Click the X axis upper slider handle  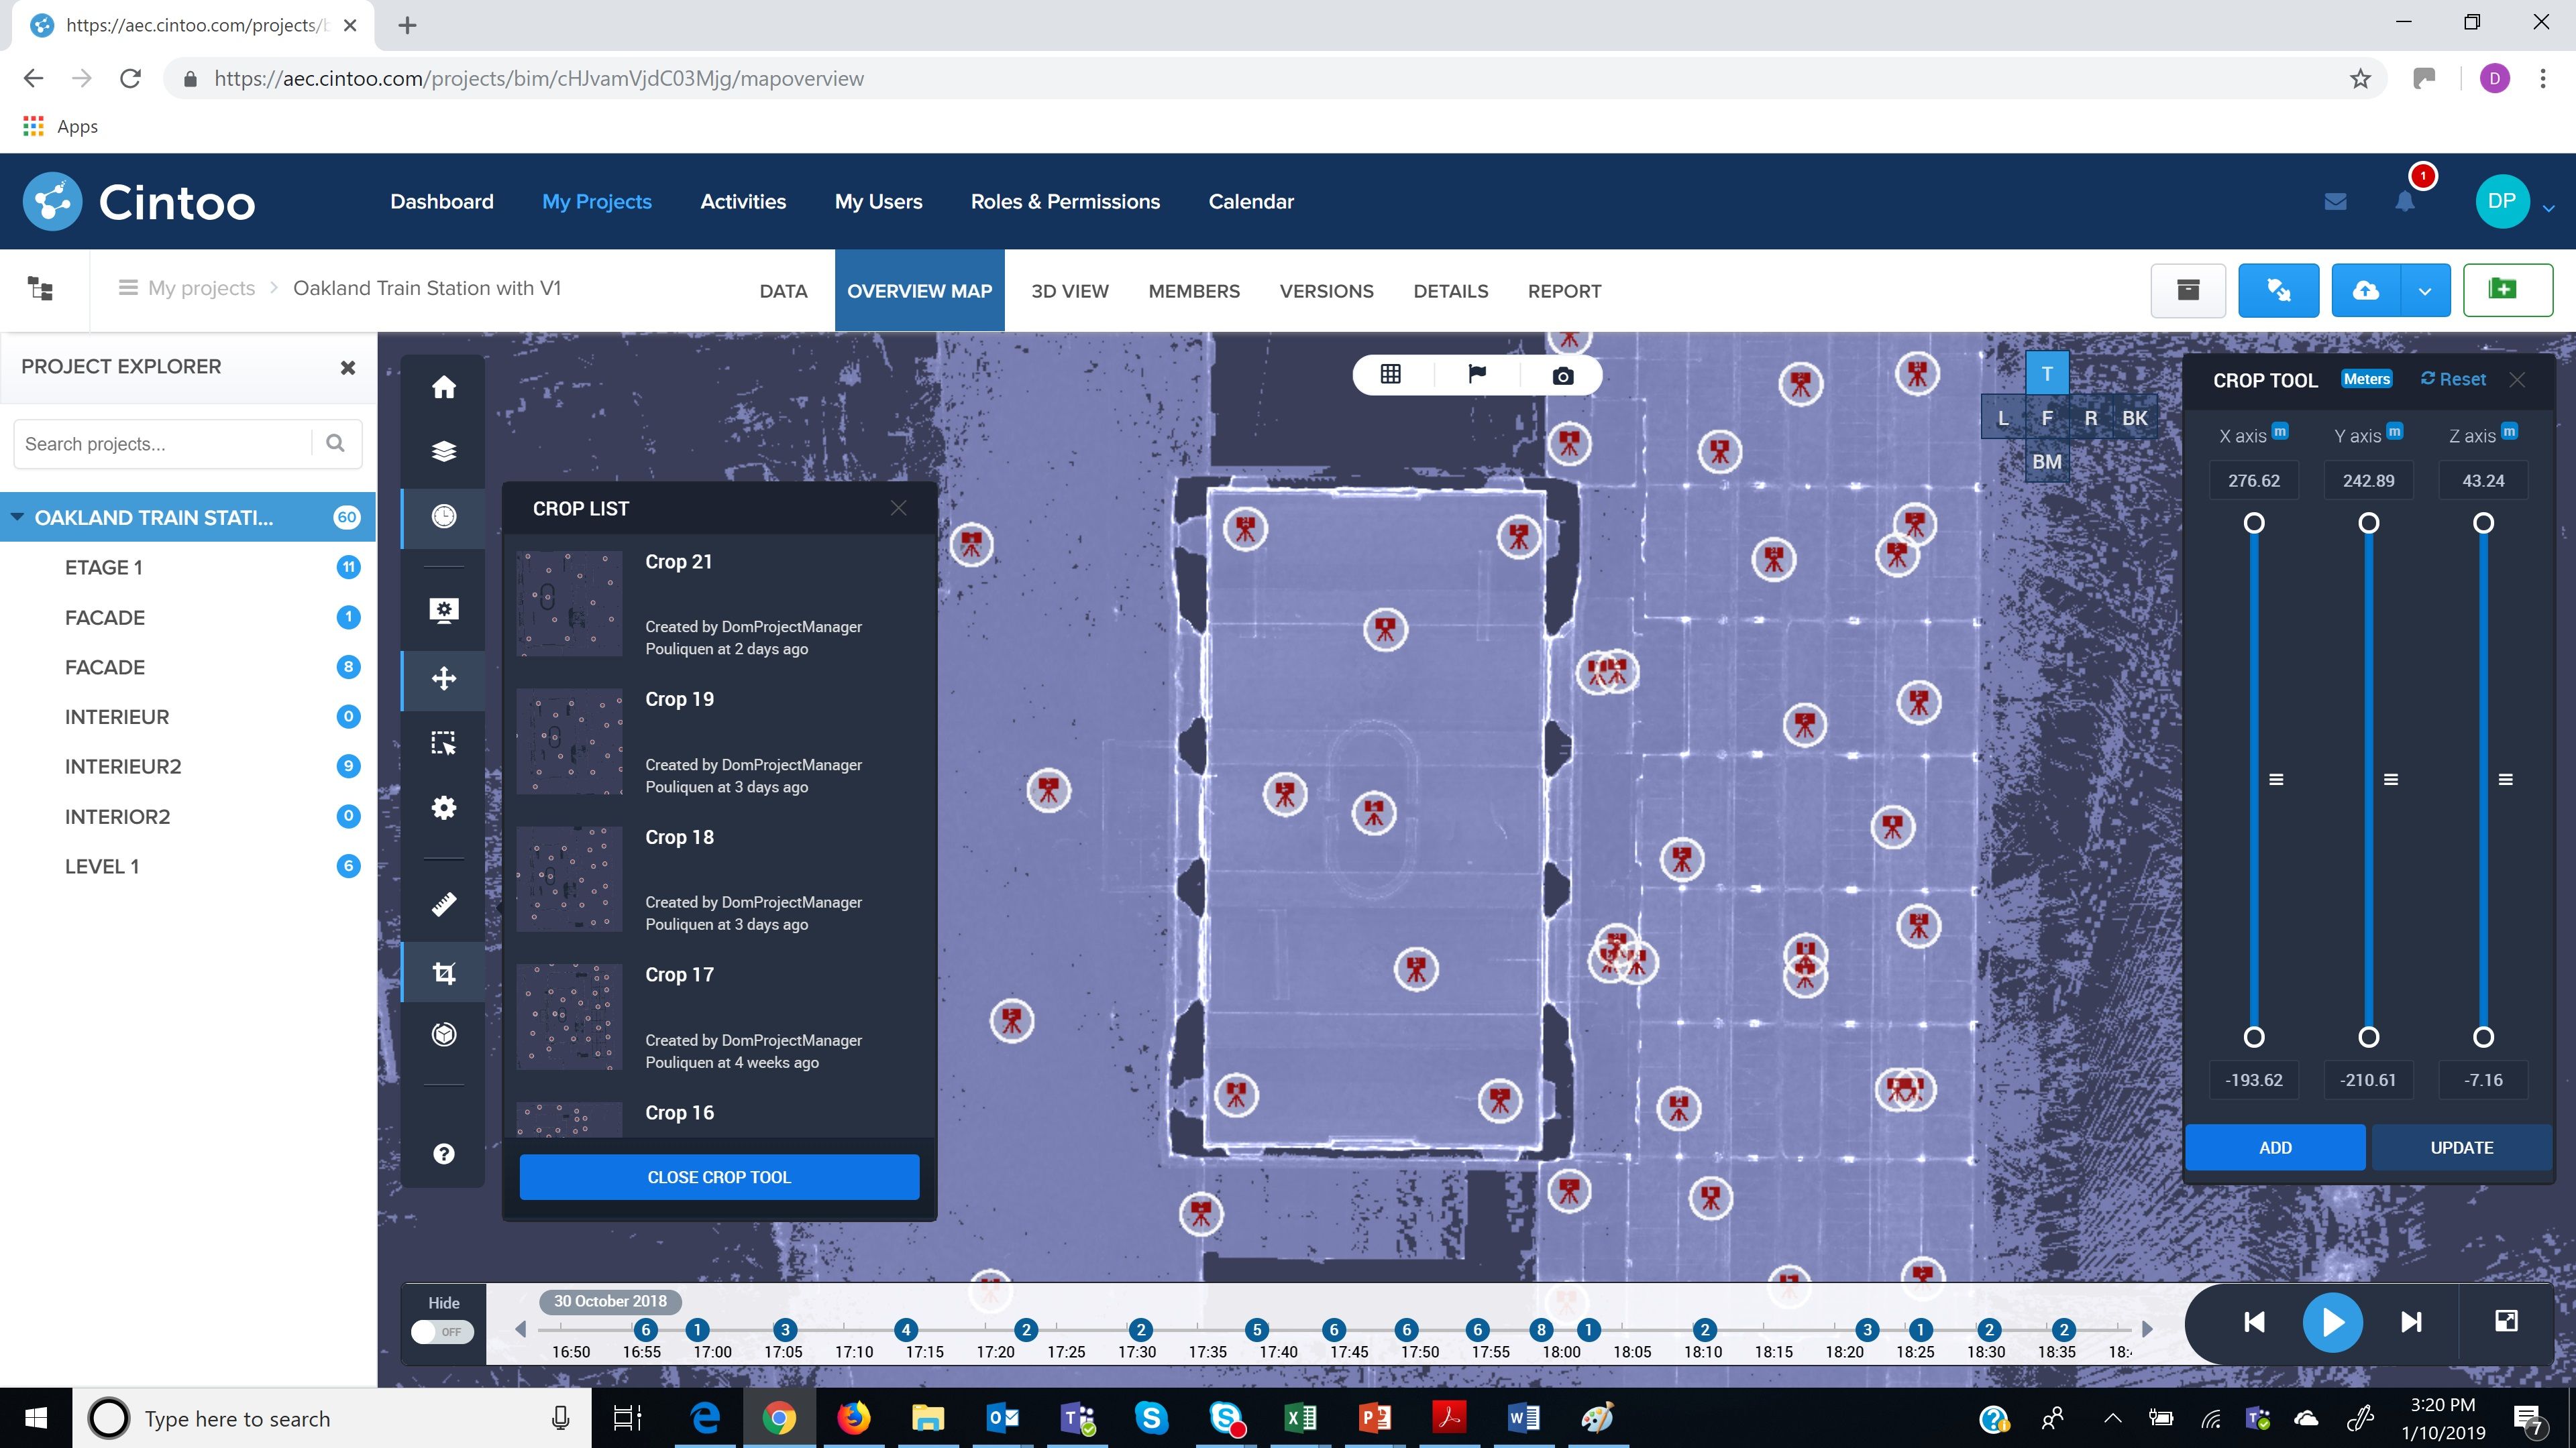coord(2254,524)
